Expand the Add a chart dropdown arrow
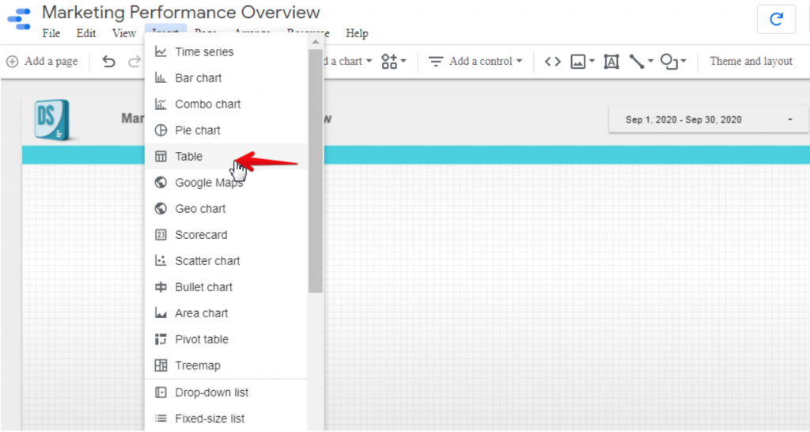Image resolution: width=810 pixels, height=432 pixels. 369,62
